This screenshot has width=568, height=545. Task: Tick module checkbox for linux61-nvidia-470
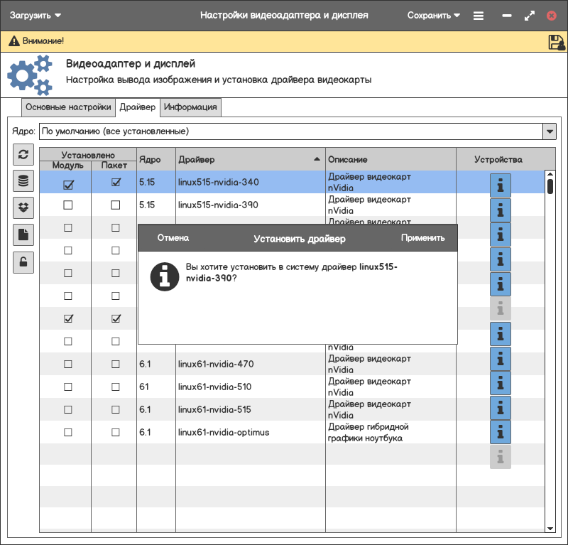[x=68, y=365]
